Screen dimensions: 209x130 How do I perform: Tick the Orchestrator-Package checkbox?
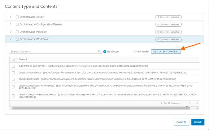(17, 32)
